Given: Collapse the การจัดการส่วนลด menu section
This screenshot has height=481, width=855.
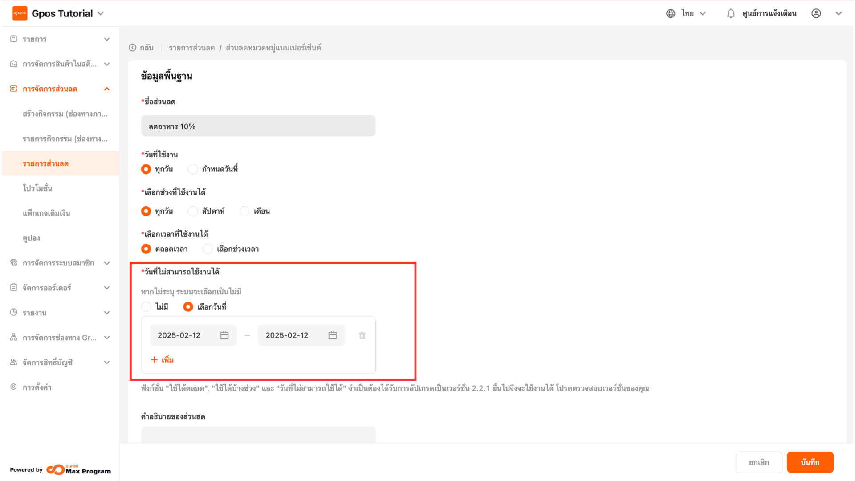Looking at the screenshot, I should [x=106, y=89].
